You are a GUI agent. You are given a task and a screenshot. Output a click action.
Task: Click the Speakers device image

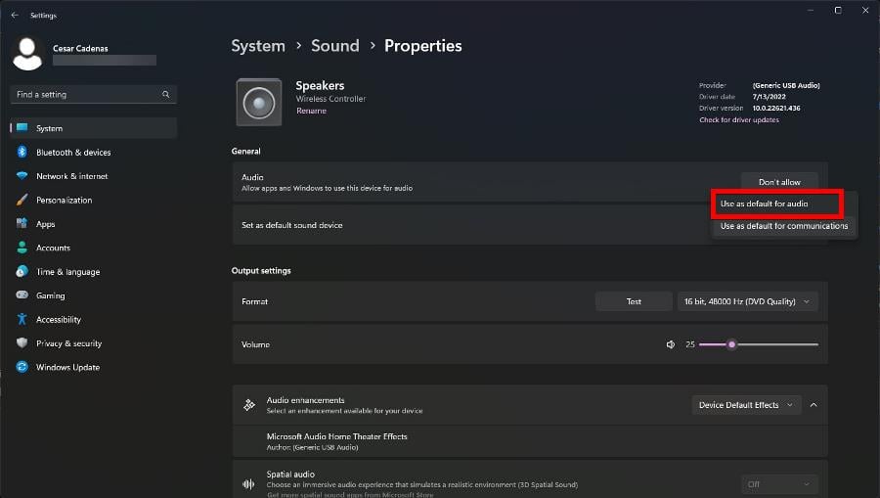coord(259,102)
